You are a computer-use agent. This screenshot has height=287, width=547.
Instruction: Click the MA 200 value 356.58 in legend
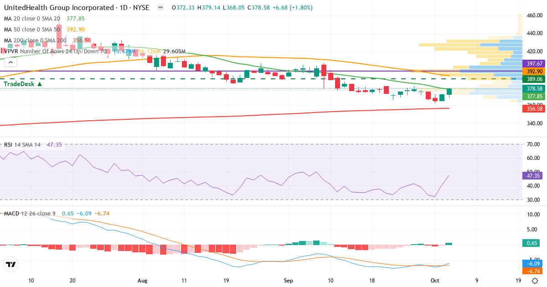82,41
